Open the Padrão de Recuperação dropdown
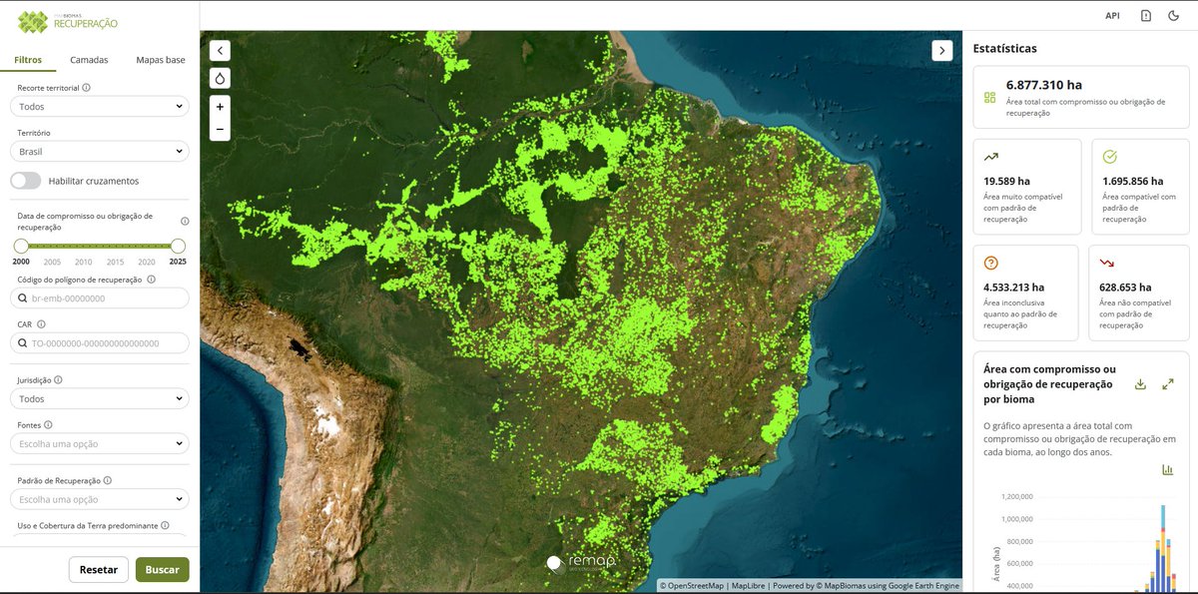 pos(100,499)
